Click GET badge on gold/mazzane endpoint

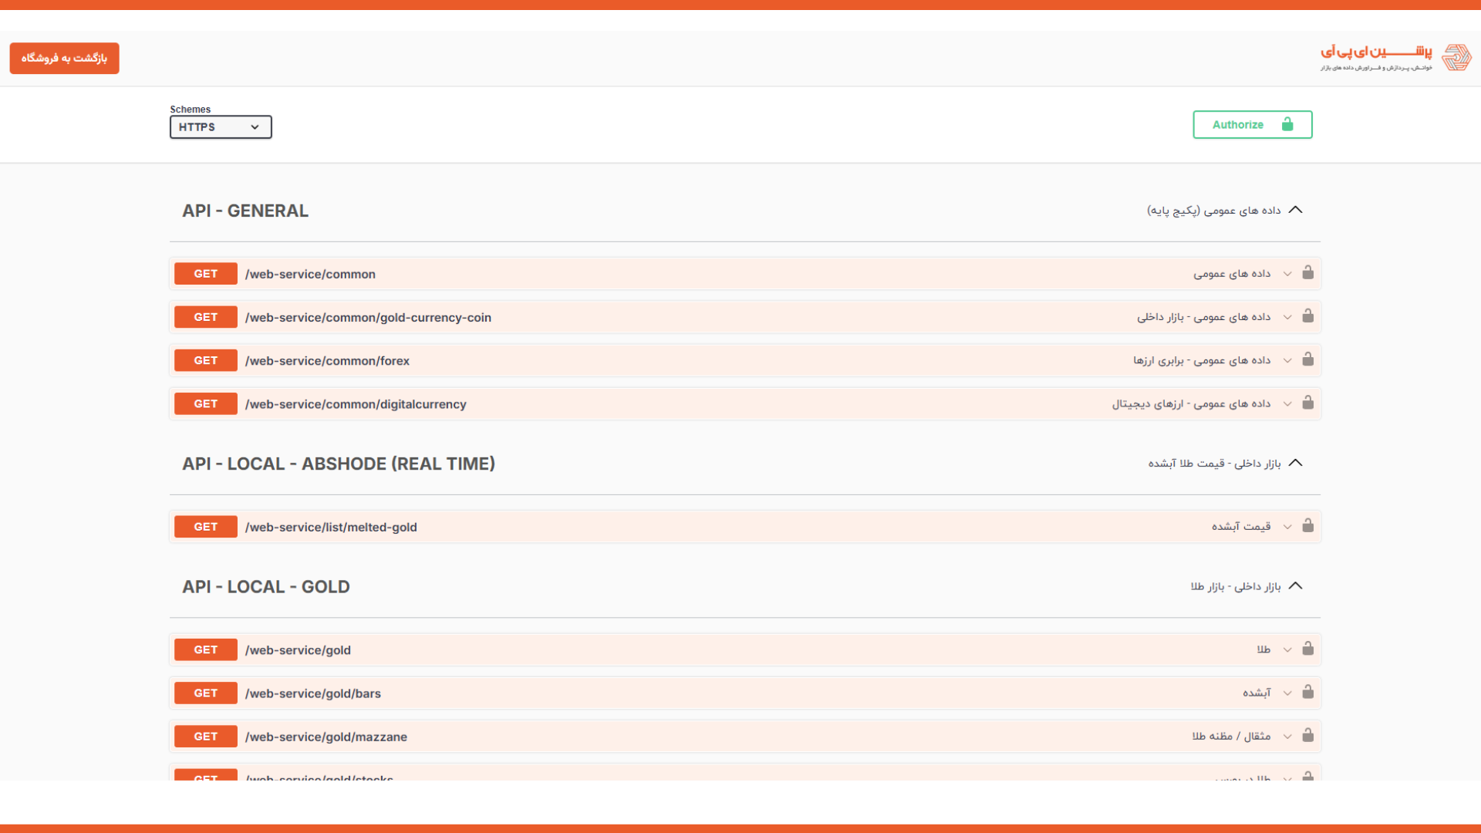point(205,737)
